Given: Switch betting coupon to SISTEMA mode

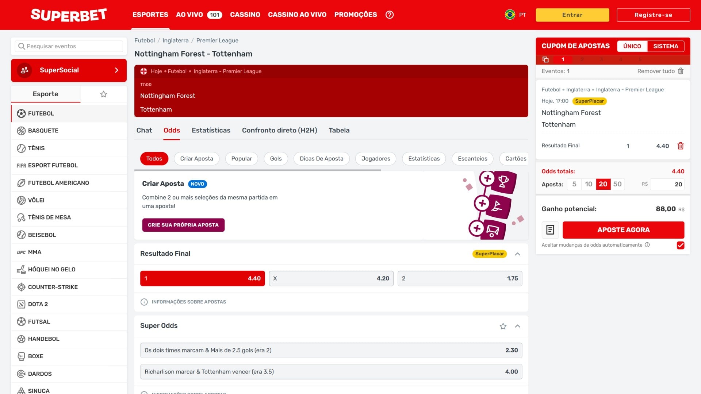Looking at the screenshot, I should point(666,46).
